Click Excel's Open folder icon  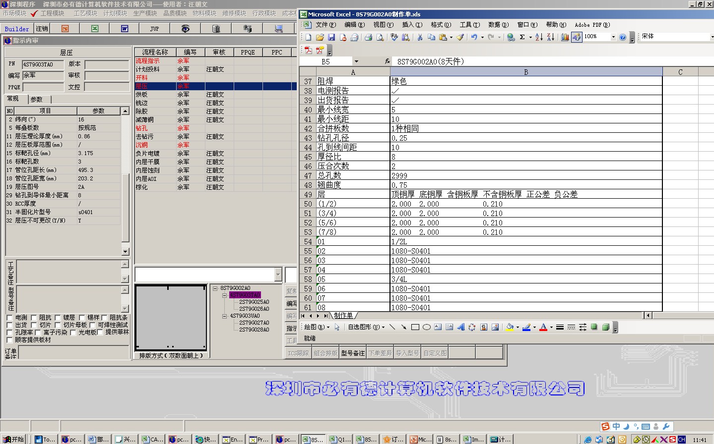[320, 37]
